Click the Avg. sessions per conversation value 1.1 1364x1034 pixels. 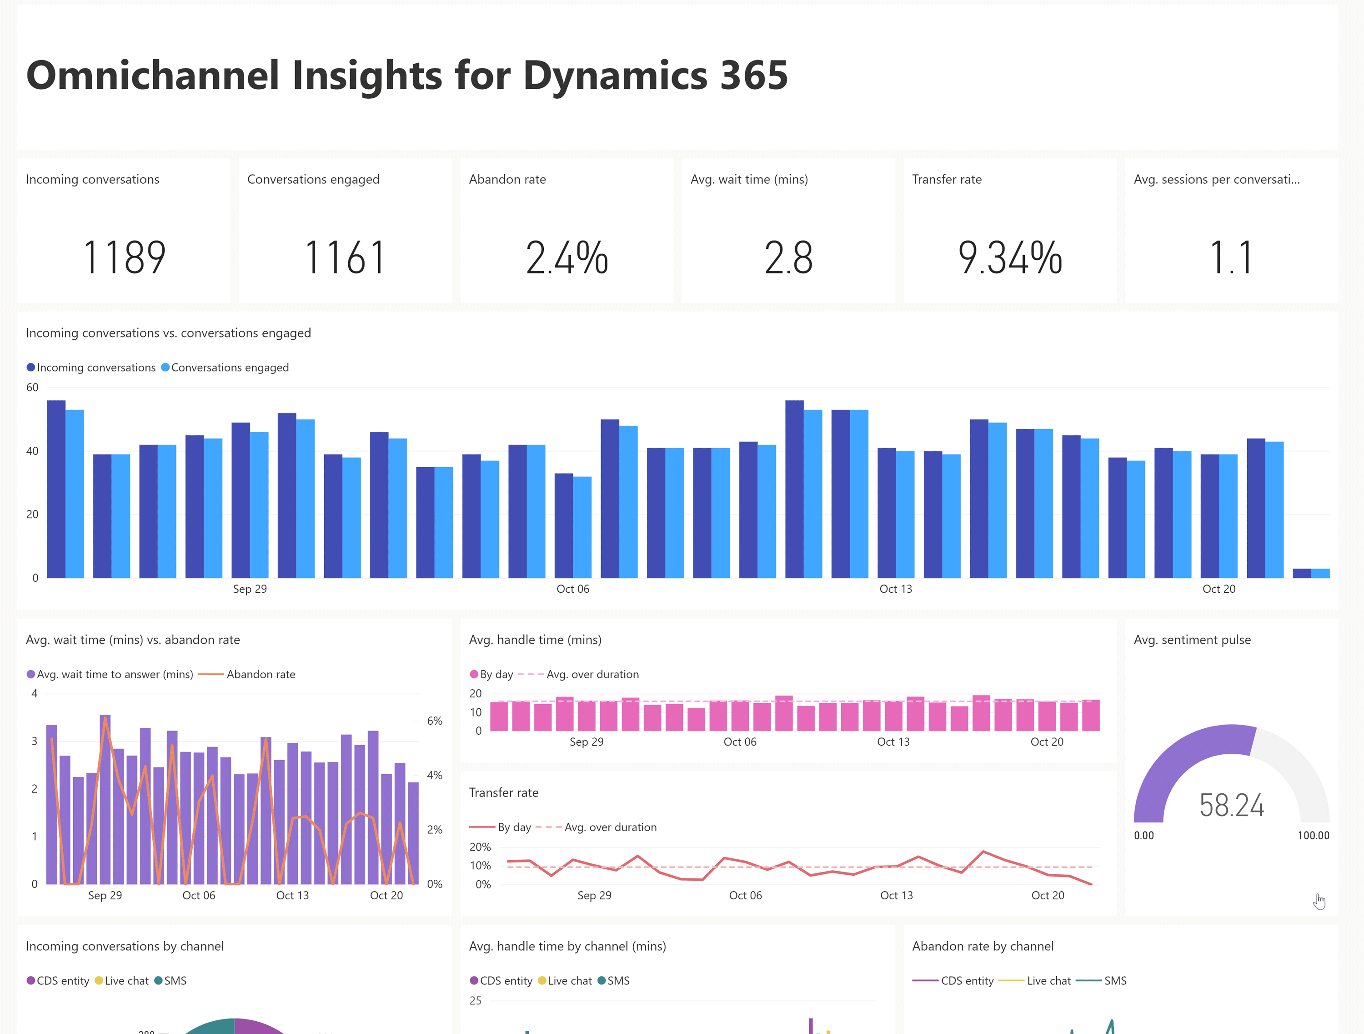click(1231, 257)
